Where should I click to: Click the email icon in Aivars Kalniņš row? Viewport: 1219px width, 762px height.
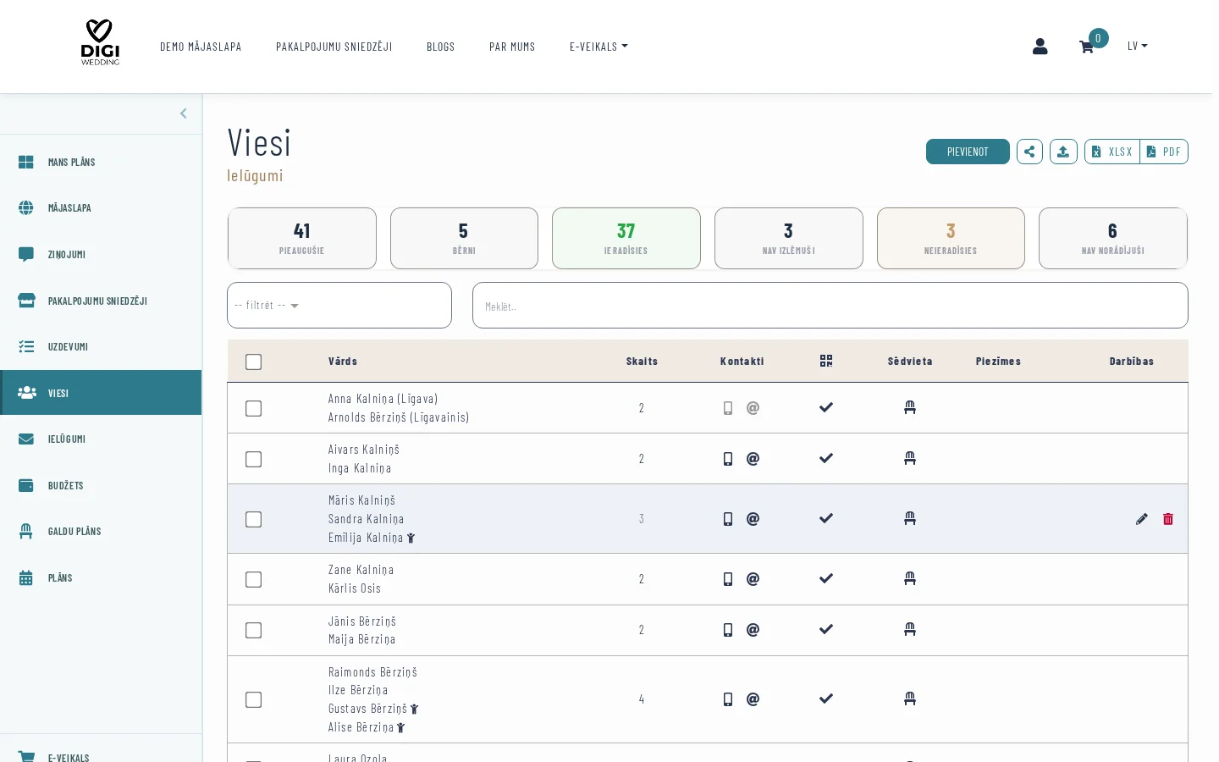[x=753, y=459]
